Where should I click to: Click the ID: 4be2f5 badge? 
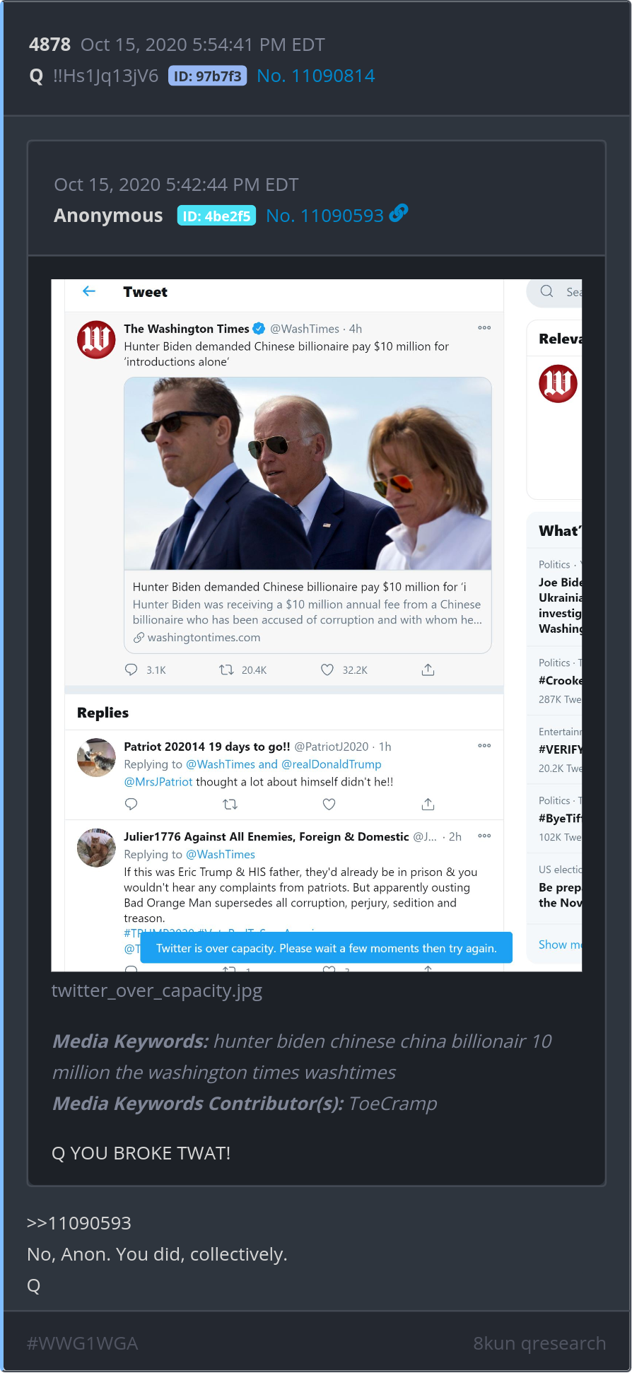[216, 216]
